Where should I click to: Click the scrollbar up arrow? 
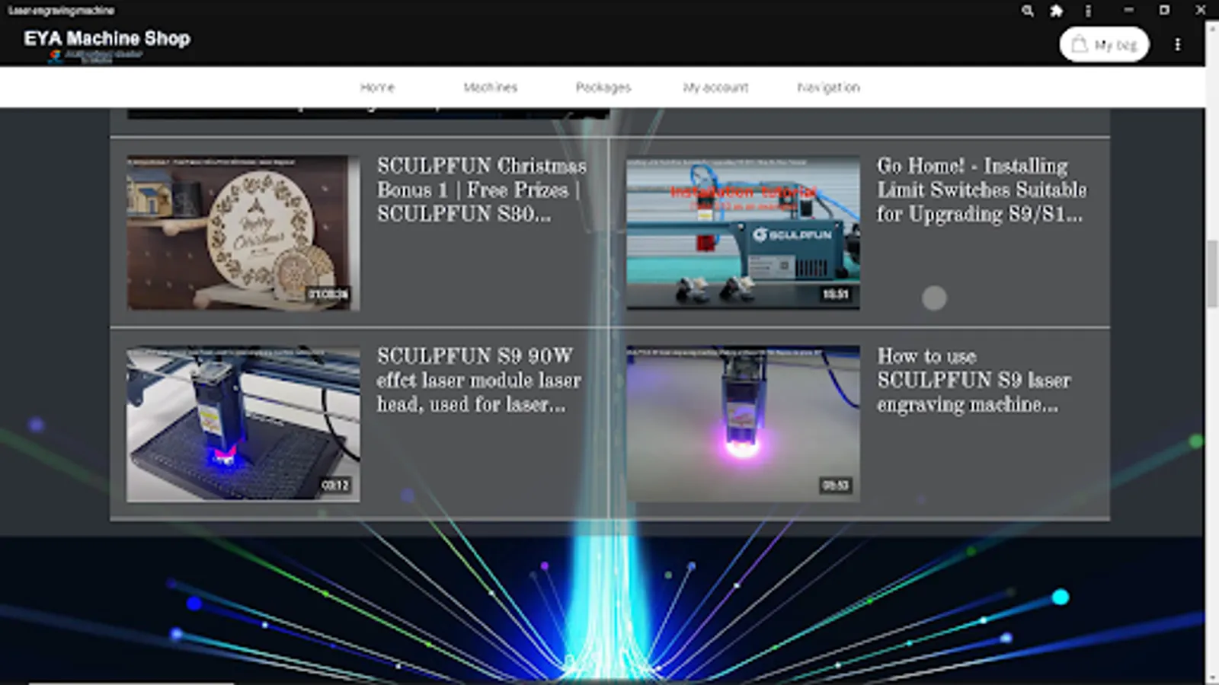[1212, 28]
